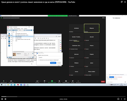Viewport: 127px width, 101px height.
Task: Open the Окно menu in Soundpad
Action: coord(22,29)
